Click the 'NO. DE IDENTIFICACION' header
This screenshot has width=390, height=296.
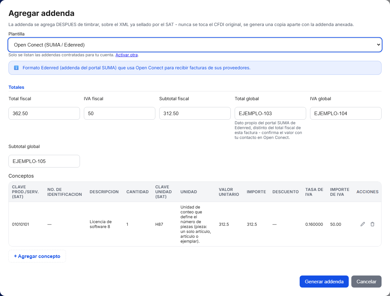65,192
